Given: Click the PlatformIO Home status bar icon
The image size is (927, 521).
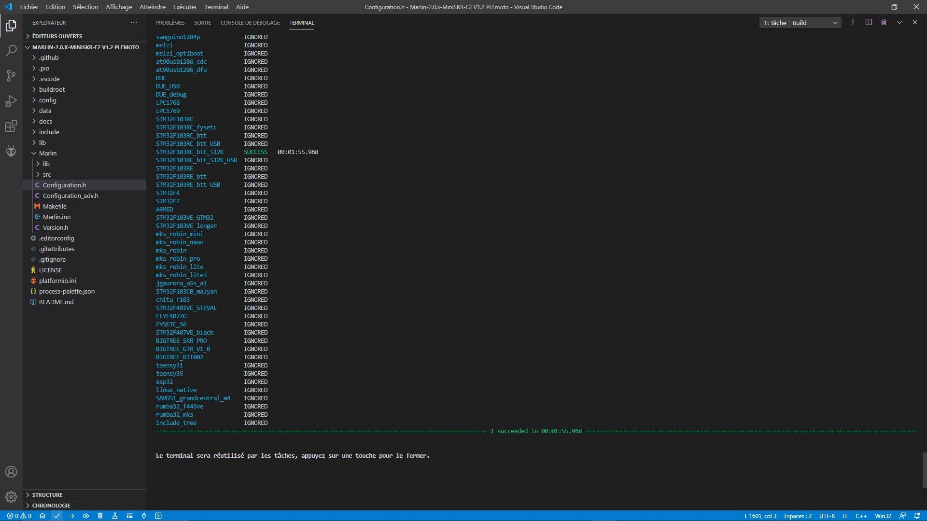Looking at the screenshot, I should 42,516.
